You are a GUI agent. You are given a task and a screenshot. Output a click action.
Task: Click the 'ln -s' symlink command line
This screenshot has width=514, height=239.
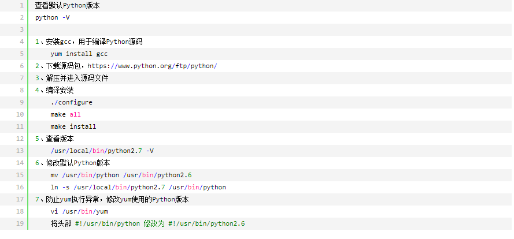coord(138,187)
